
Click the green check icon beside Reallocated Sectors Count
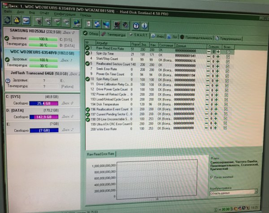point(88,64)
